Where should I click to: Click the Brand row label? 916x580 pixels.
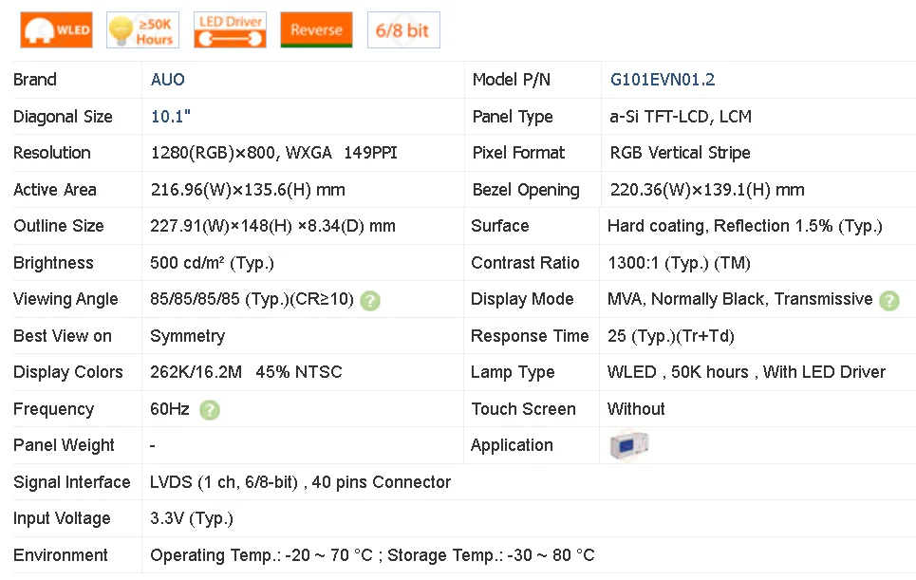(35, 80)
